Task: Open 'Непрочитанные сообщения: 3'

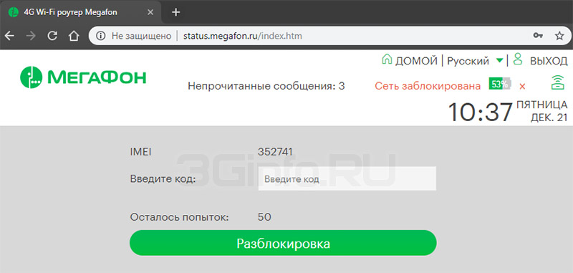Action: point(266,86)
